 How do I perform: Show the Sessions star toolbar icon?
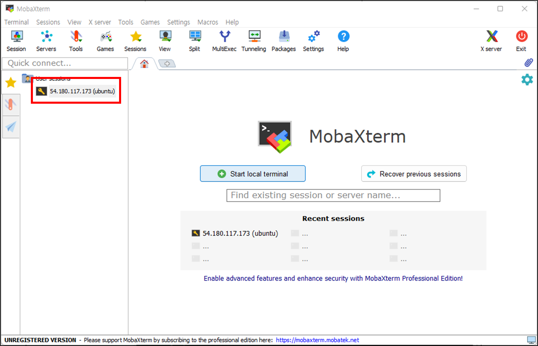pyautogui.click(x=135, y=41)
